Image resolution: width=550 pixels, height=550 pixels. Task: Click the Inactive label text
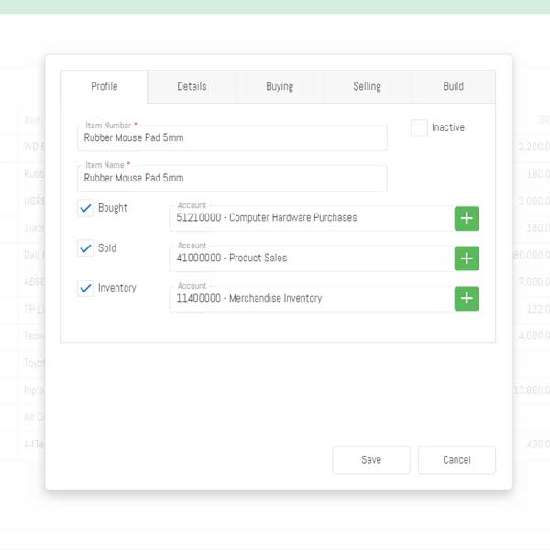(x=448, y=127)
